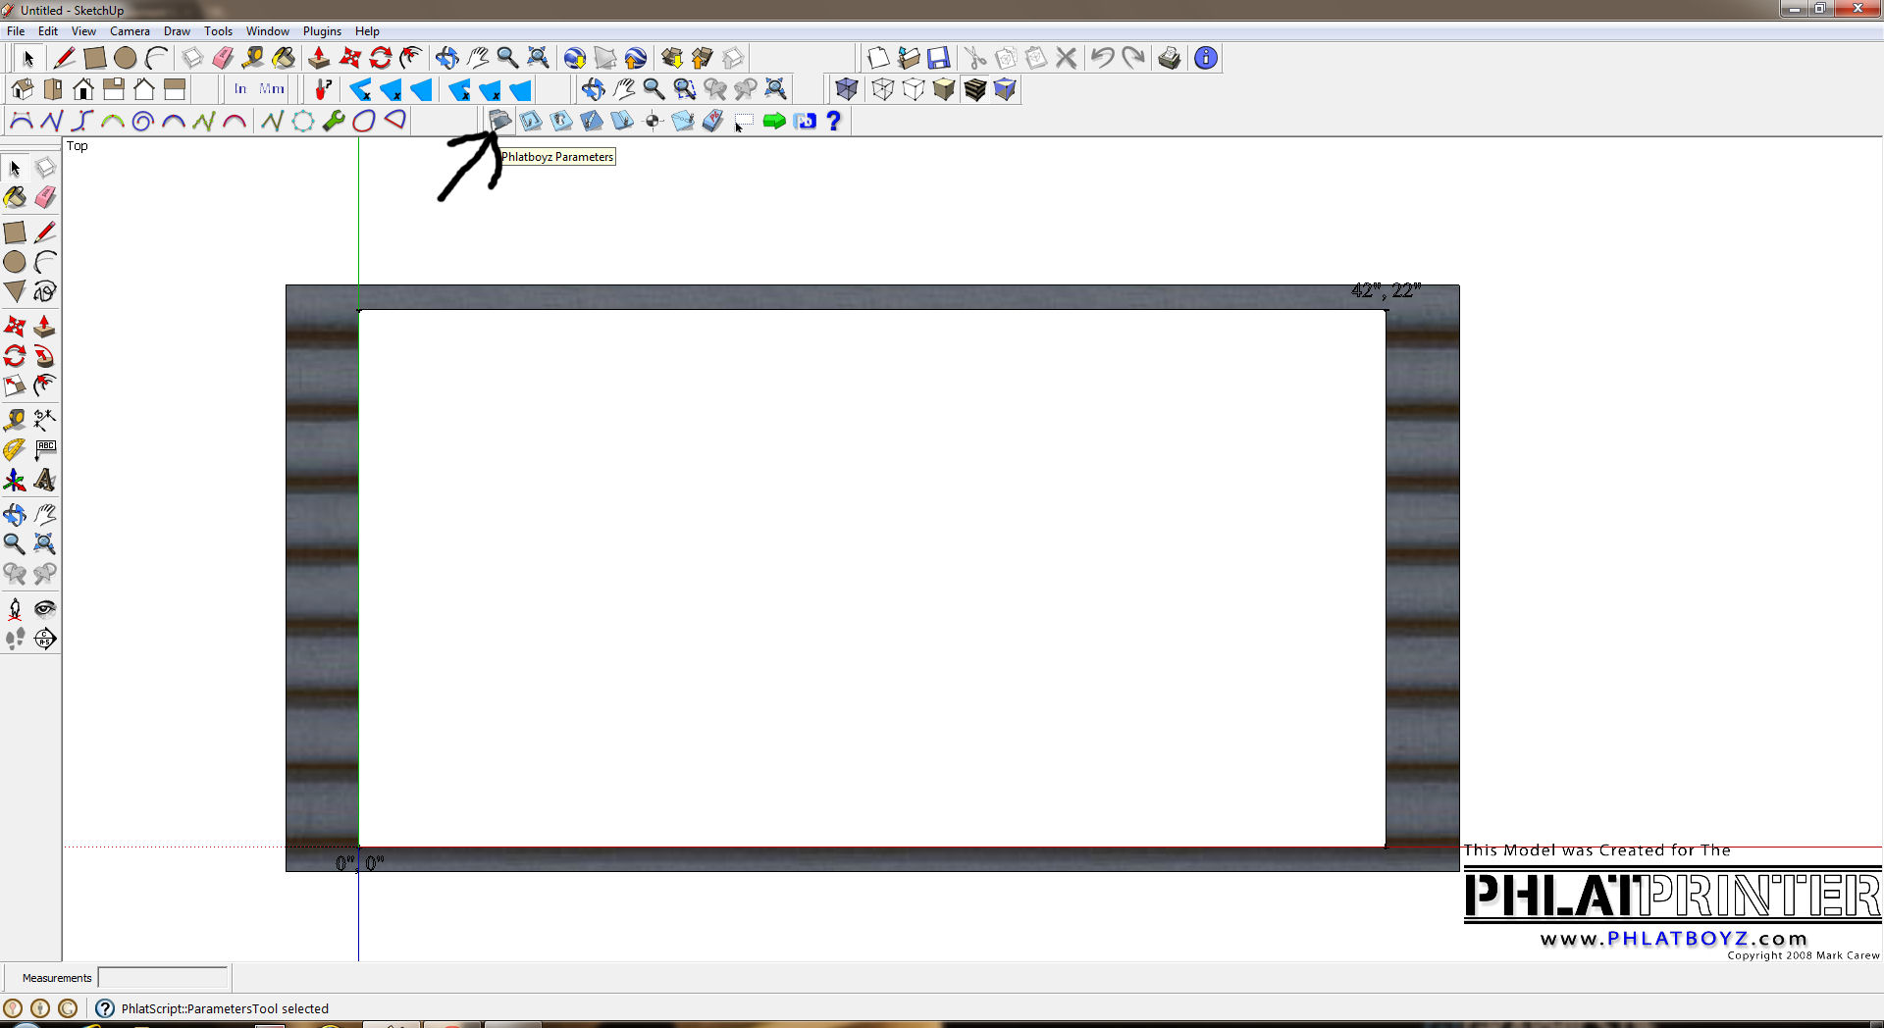Viewport: 1884px width, 1028px height.
Task: Click the Measurements input box
Action: tap(163, 977)
